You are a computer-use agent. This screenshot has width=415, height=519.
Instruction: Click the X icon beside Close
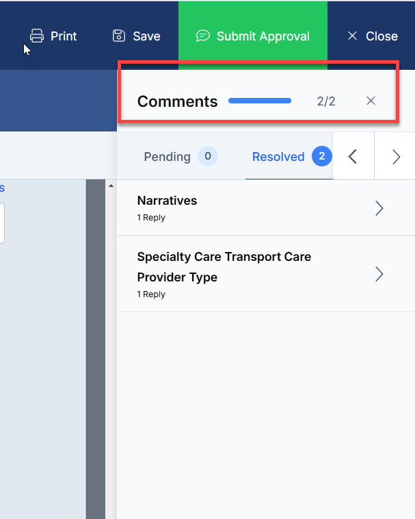pos(353,36)
